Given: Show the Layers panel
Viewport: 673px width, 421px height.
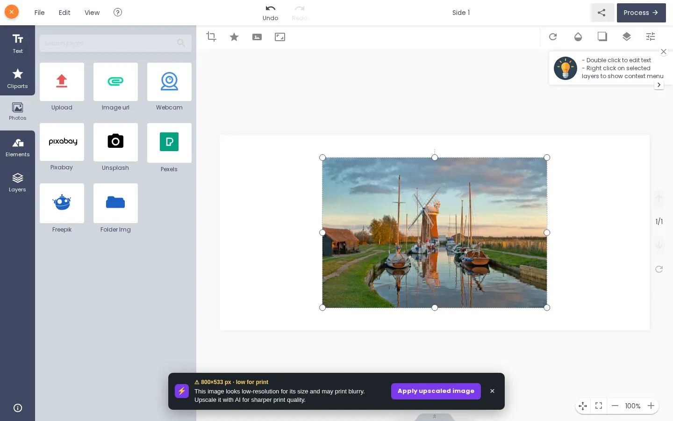Looking at the screenshot, I should [17, 182].
